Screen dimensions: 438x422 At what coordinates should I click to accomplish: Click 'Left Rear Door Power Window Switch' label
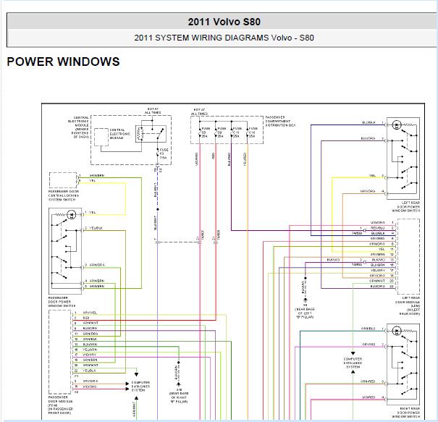coord(405,207)
